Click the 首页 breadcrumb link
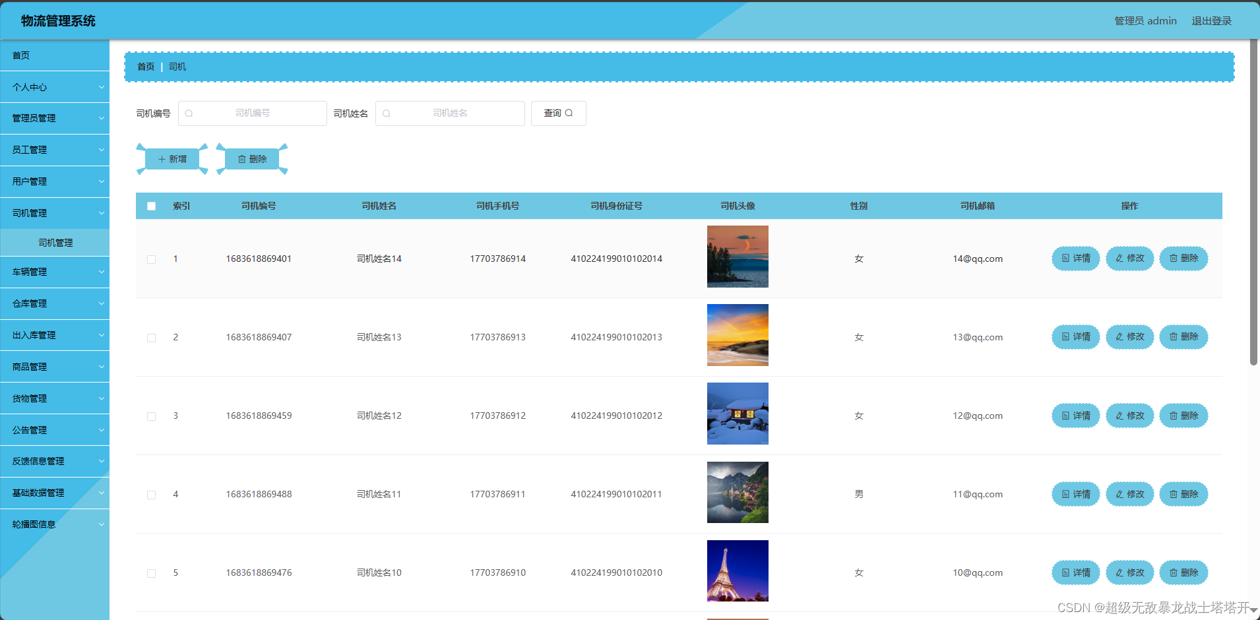1260x620 pixels. (146, 67)
